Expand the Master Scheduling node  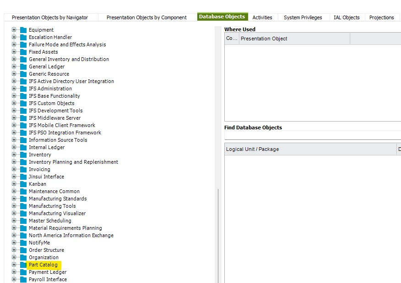click(x=14, y=221)
